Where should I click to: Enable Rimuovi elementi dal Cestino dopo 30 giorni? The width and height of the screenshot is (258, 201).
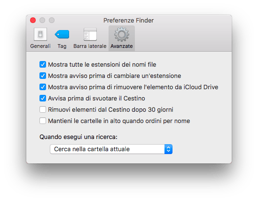pyautogui.click(x=43, y=109)
